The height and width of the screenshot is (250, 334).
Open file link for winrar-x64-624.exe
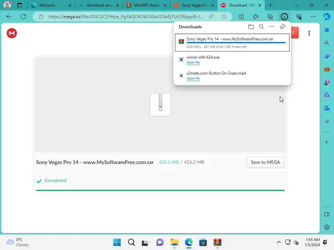pyautogui.click(x=193, y=62)
